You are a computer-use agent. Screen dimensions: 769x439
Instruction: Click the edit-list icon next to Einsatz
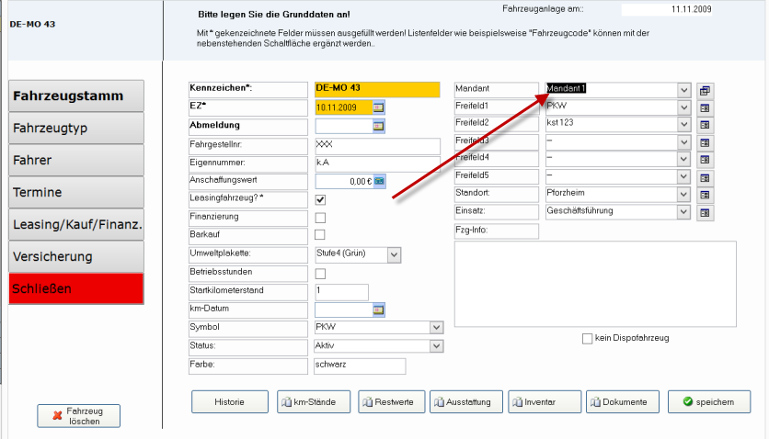pos(705,213)
